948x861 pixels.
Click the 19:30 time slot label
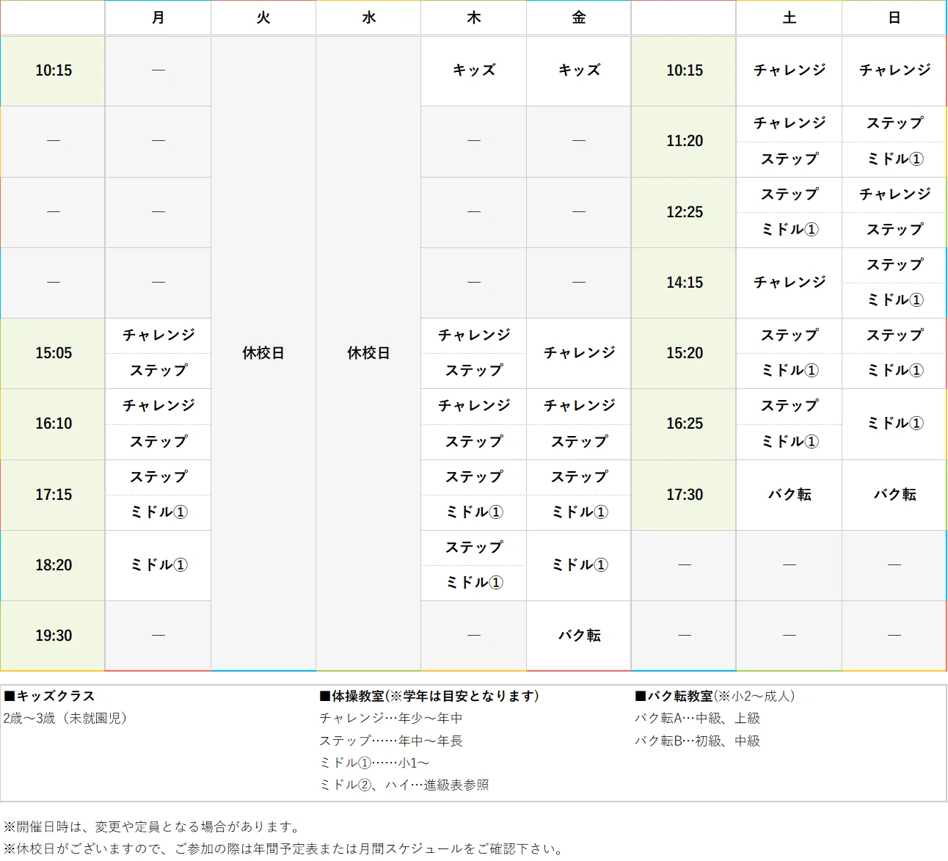52,636
